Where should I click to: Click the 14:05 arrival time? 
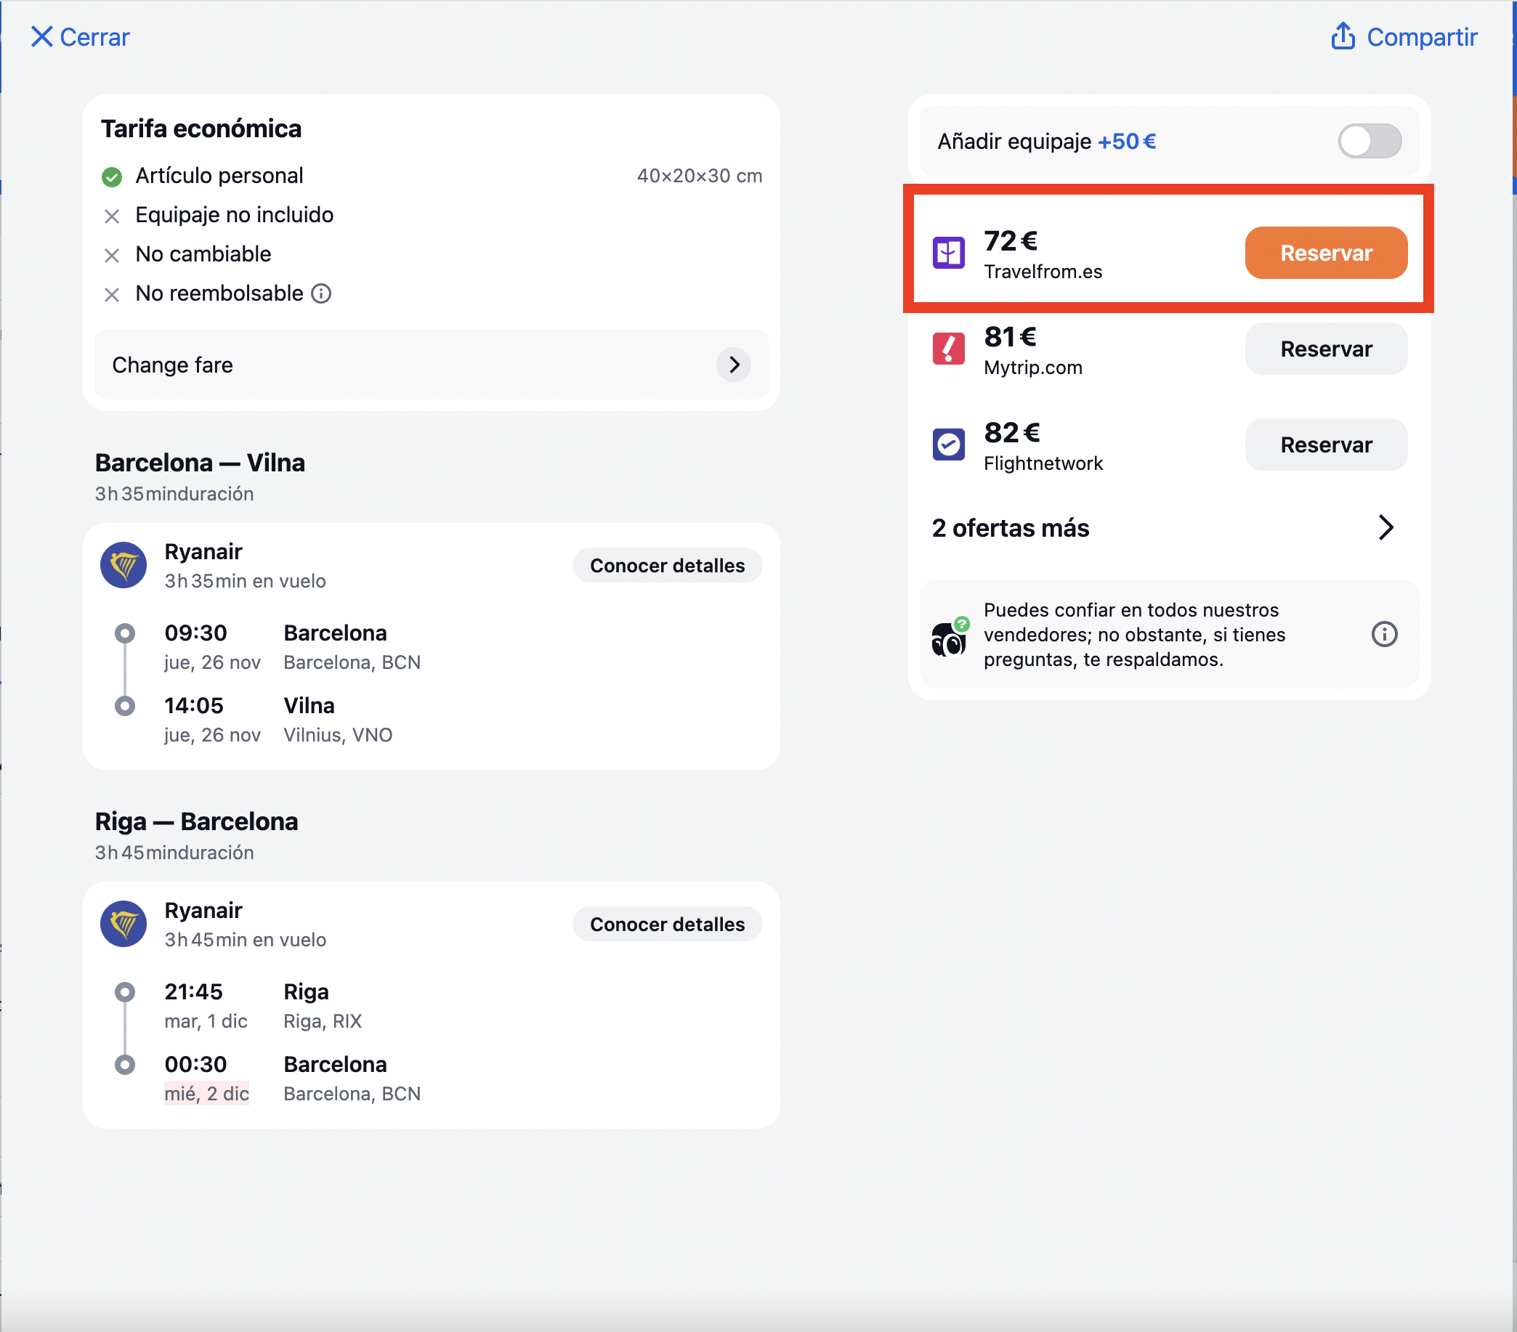194,706
